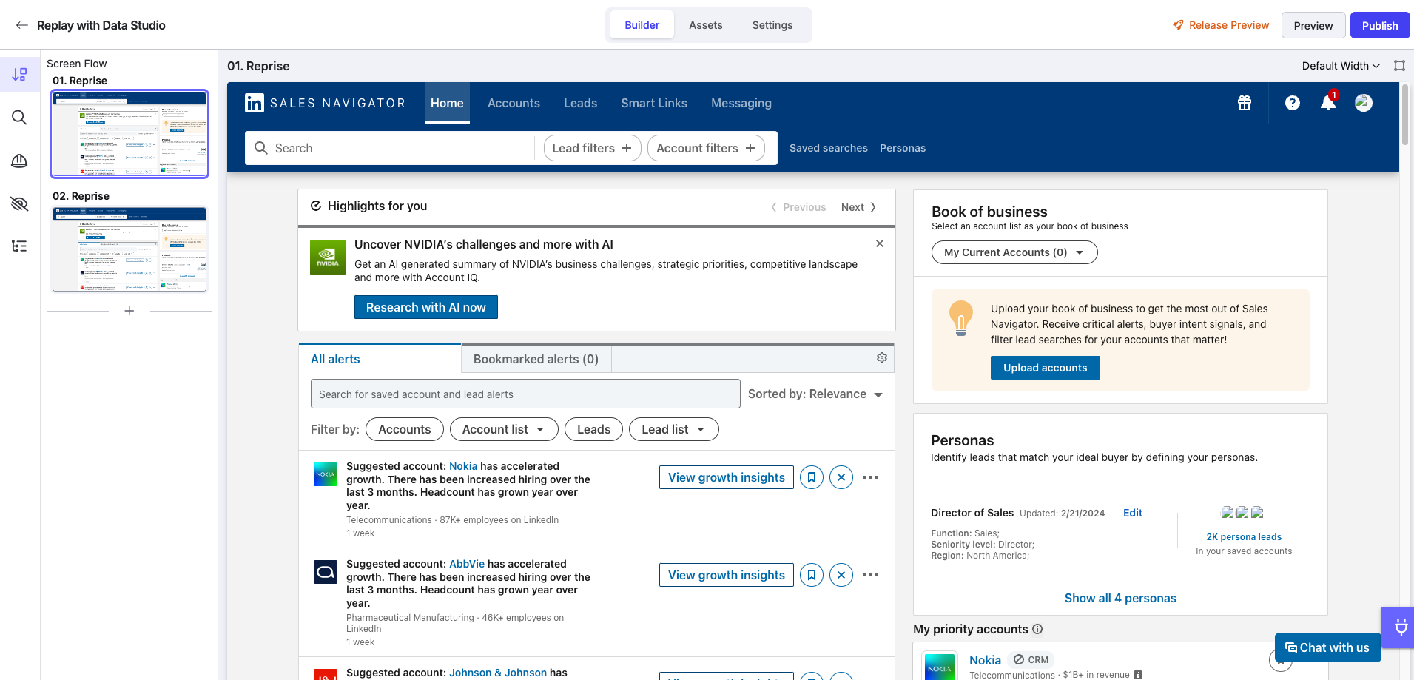Screen dimensions: 1414x680
Task: Click Research with AI now button
Action: pos(425,307)
